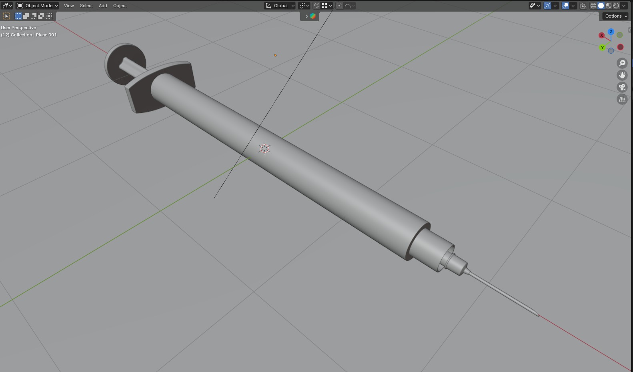Image resolution: width=633 pixels, height=372 pixels.
Task: Click the negative Y green gizmo circle
Action: pyautogui.click(x=620, y=35)
